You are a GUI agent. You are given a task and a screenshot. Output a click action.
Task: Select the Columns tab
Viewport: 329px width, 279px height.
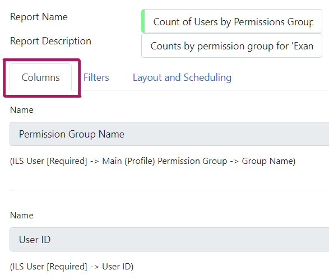tap(41, 77)
